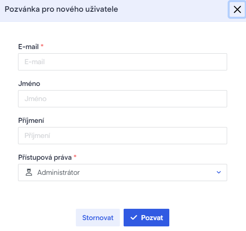Click the Administrátor text in dropdown
The image size is (246, 231).
tap(59, 172)
